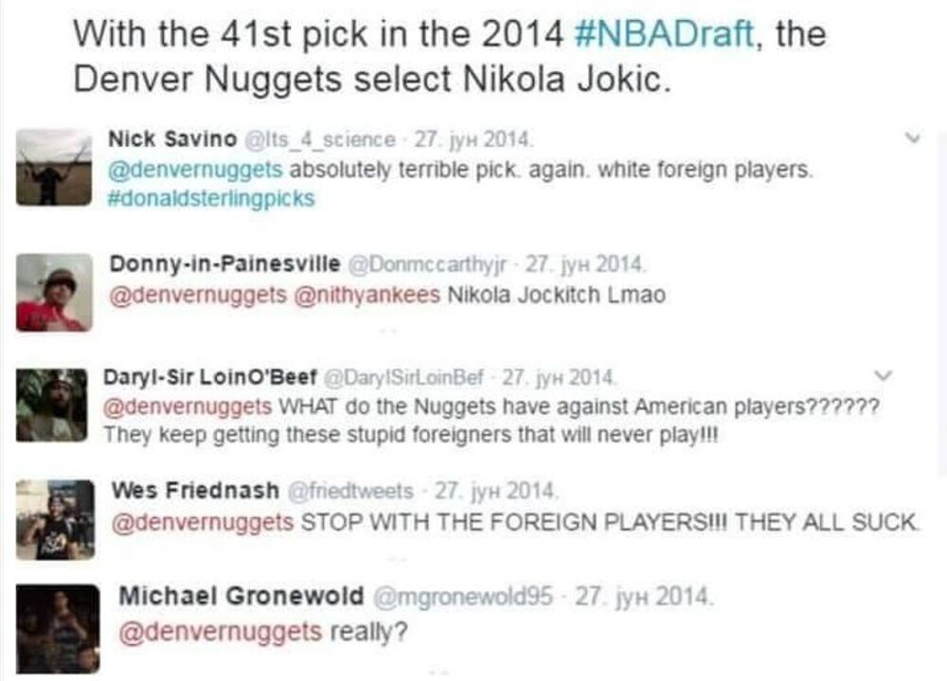The height and width of the screenshot is (681, 947).
Task: Click the timestamp on Nick Savino's tweet
Action: coord(473,139)
